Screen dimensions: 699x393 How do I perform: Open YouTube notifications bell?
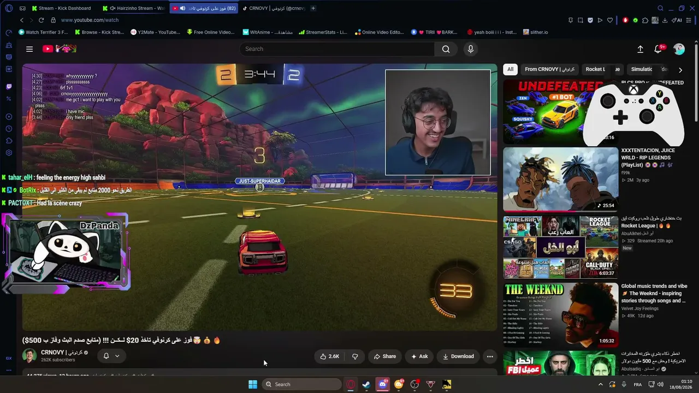point(658,49)
